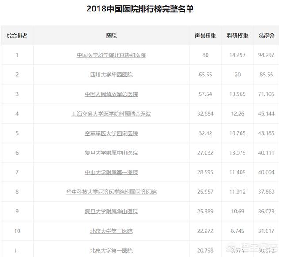
Task: Click rank number 1 cell
Action: (17, 55)
